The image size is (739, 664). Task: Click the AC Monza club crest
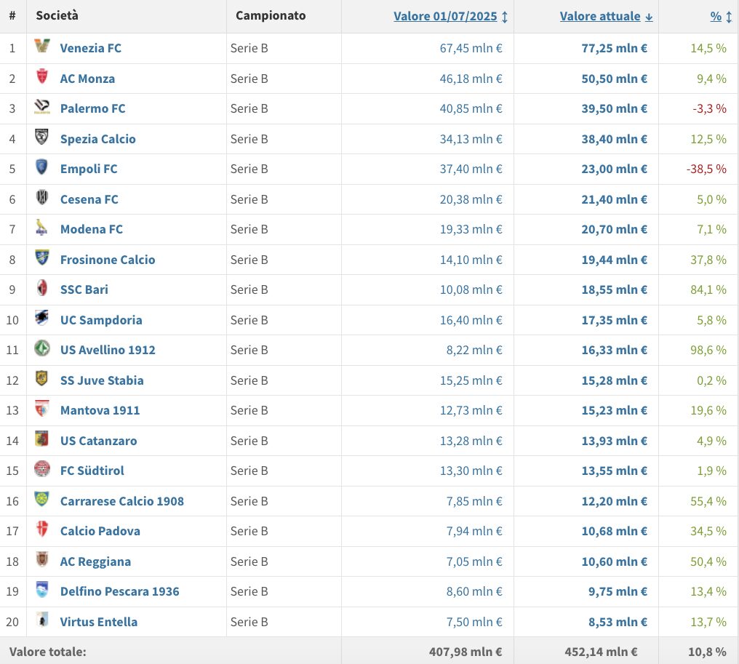[42, 76]
